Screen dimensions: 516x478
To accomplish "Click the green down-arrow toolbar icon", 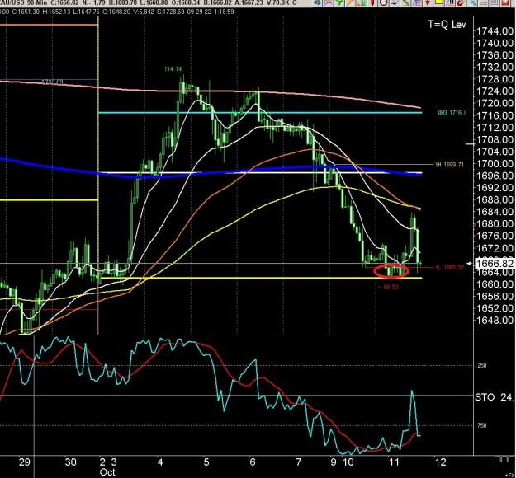I will point(339,2).
